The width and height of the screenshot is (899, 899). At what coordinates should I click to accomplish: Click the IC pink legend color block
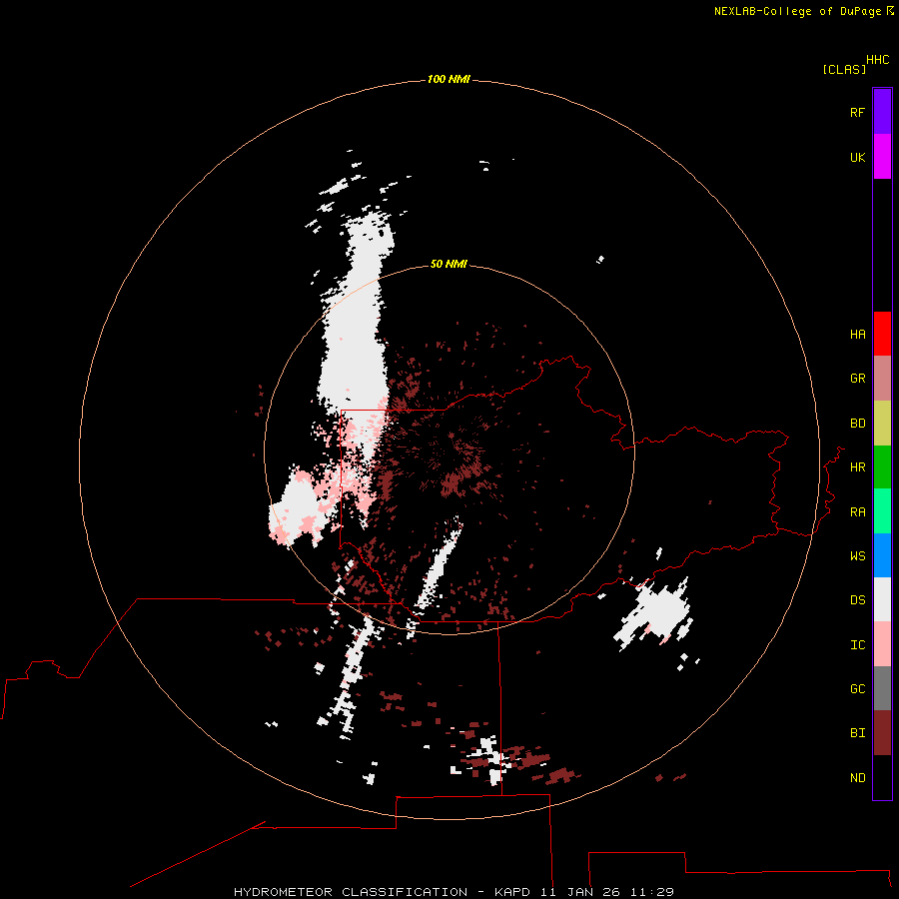tap(882, 644)
